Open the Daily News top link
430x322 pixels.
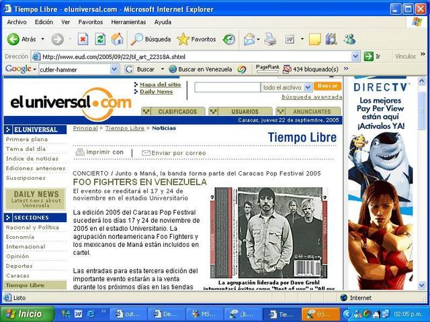tap(156, 92)
